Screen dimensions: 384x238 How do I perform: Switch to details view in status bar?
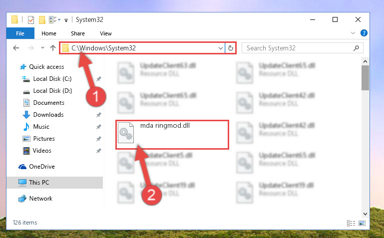[351, 223]
